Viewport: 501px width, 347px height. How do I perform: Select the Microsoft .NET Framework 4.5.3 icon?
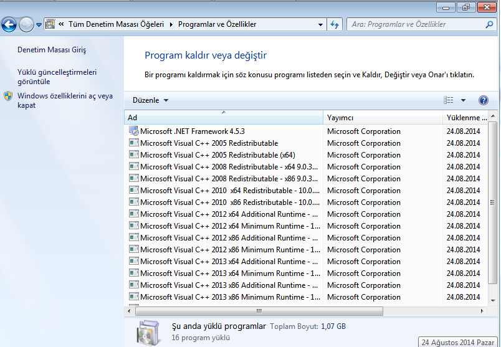133,131
